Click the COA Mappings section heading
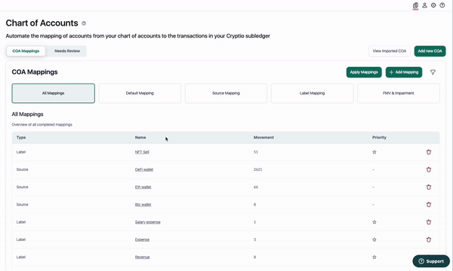This screenshot has height=271, width=453. pos(35,72)
